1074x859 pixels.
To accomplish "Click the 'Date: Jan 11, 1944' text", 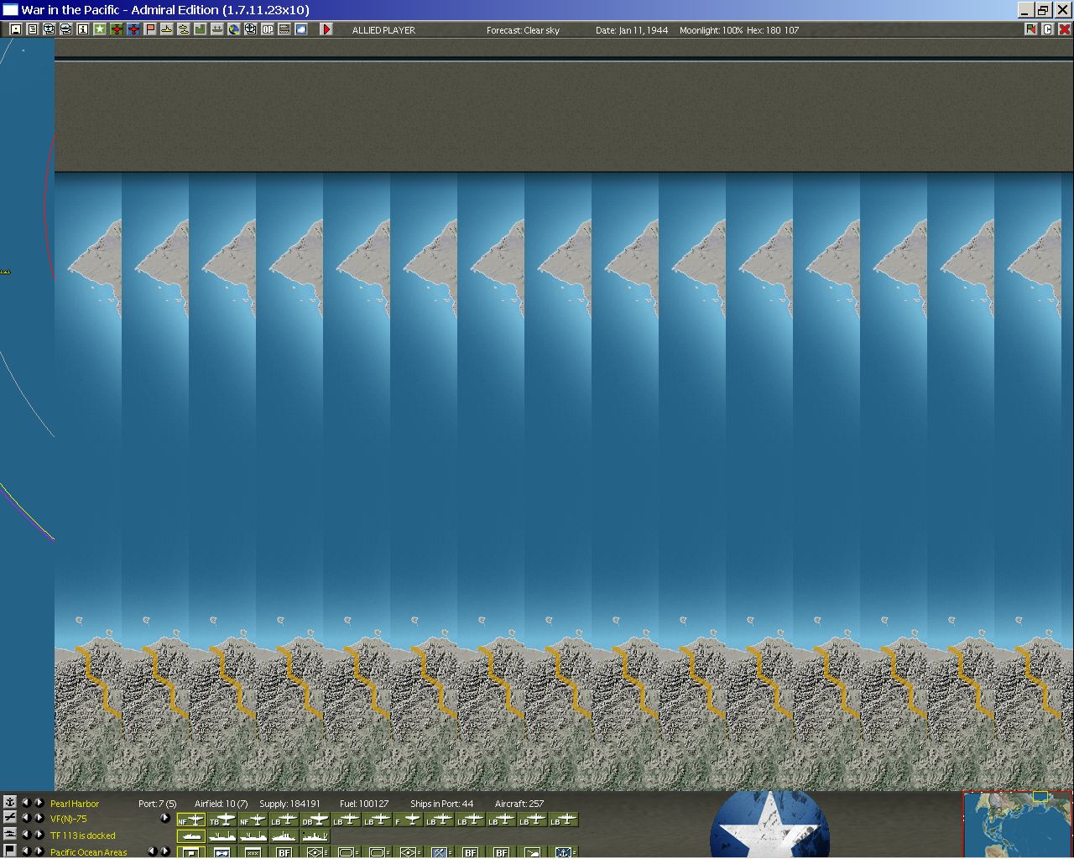I will [632, 30].
